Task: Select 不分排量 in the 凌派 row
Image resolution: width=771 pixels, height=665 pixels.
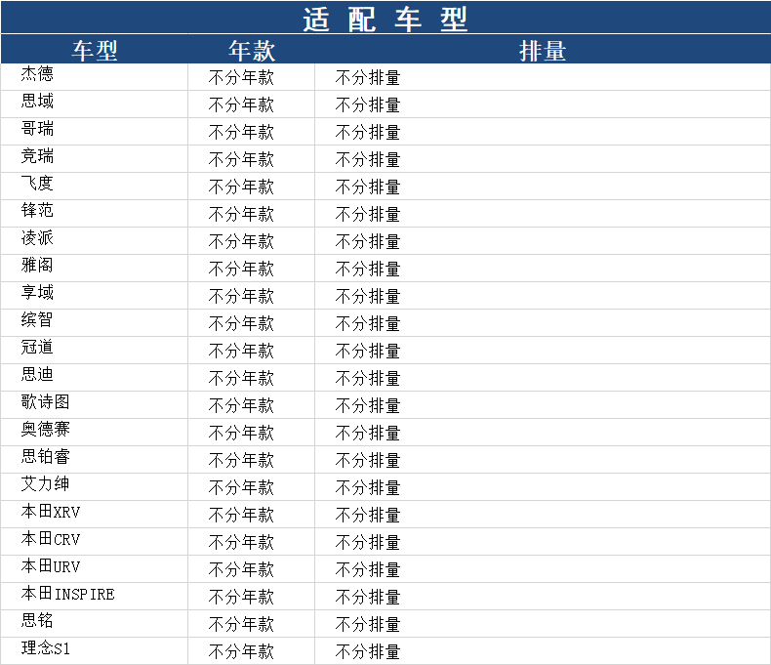Action: pos(368,242)
